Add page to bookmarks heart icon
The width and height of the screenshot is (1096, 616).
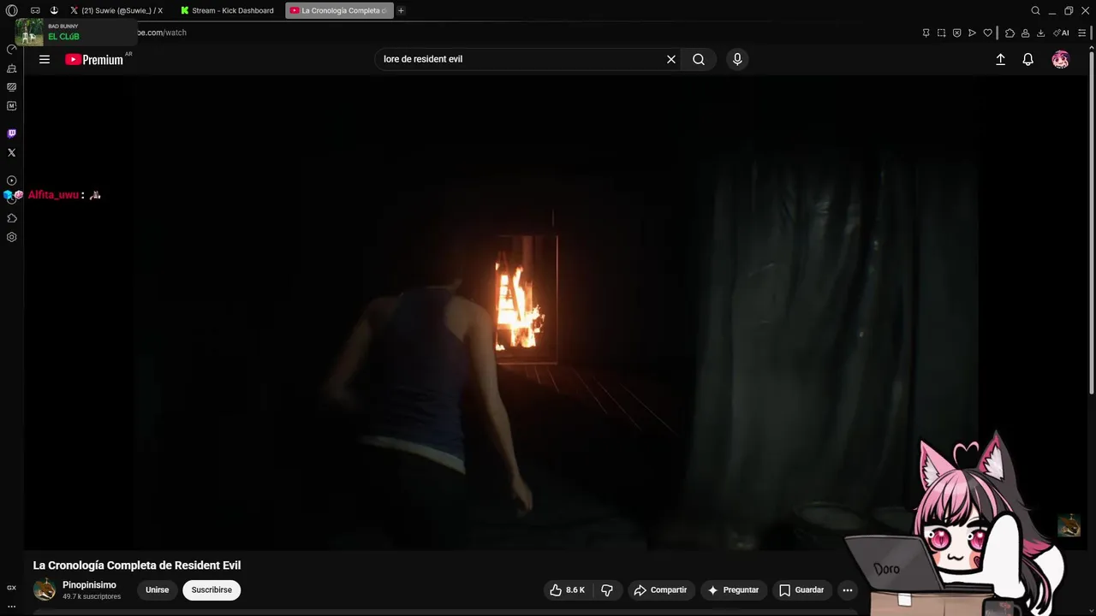click(x=987, y=33)
